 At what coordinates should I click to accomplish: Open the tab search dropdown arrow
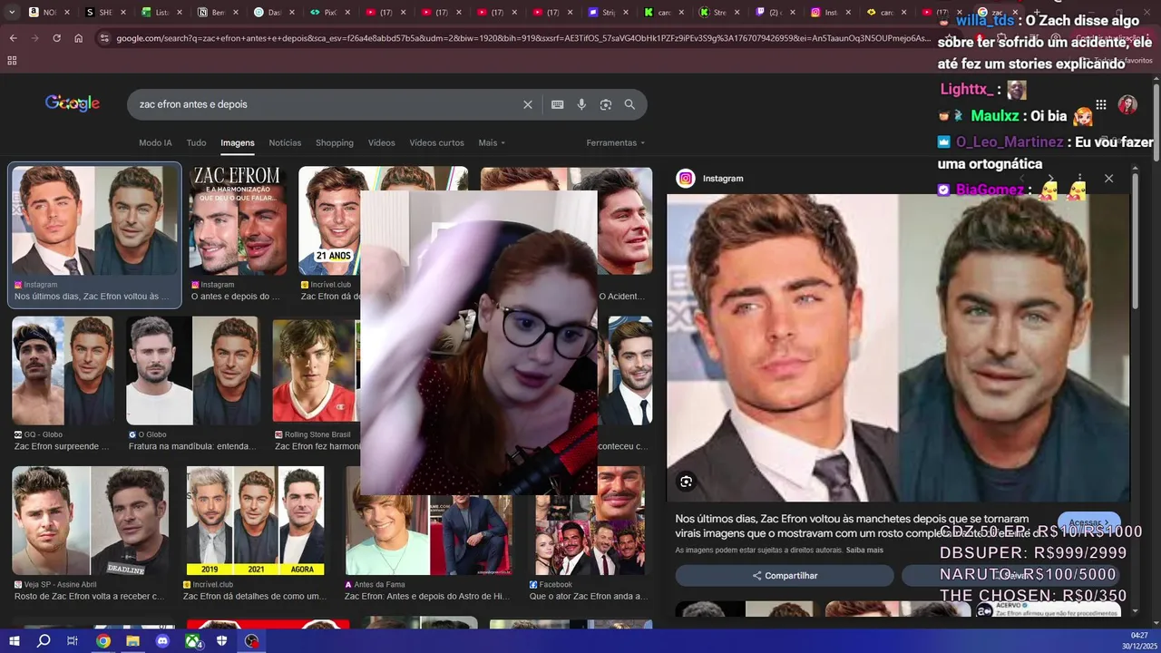coord(10,13)
